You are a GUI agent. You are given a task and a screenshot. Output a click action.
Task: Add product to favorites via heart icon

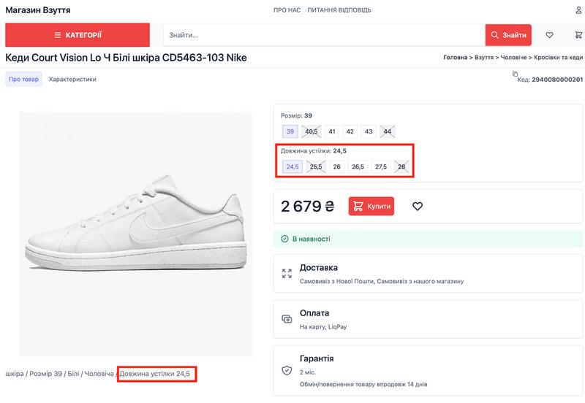click(x=418, y=207)
